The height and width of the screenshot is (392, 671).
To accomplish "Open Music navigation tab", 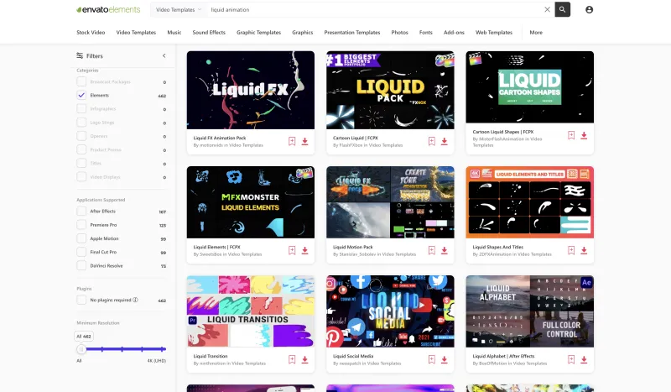I will [x=174, y=33].
